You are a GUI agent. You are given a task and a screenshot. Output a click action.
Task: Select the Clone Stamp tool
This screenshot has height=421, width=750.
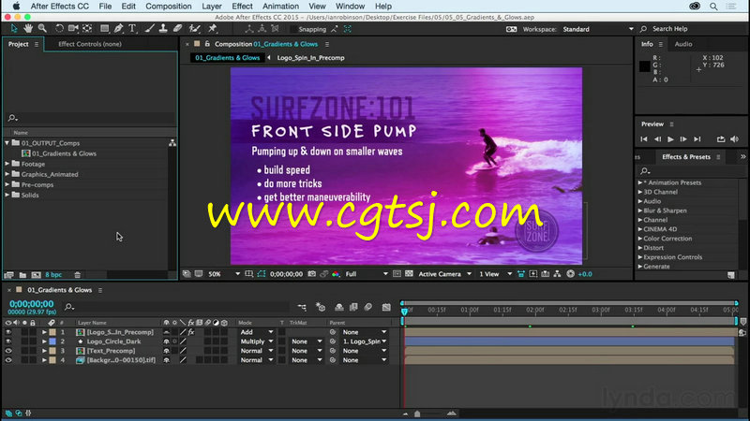[x=163, y=29]
